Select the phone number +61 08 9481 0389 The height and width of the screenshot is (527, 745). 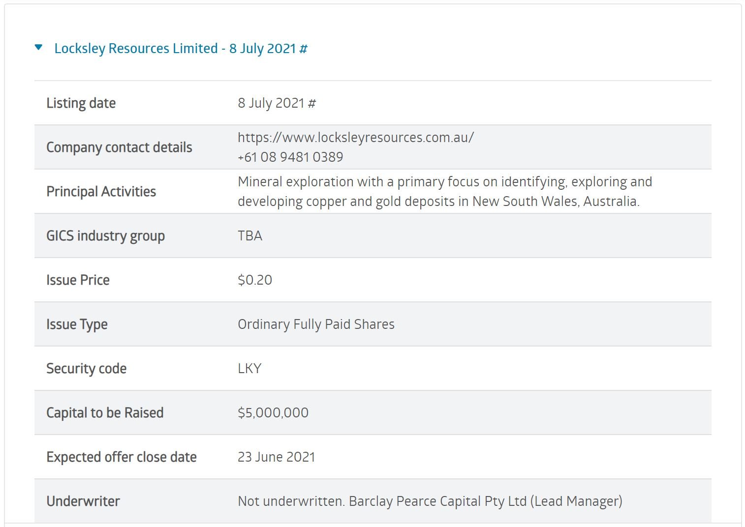coord(291,156)
